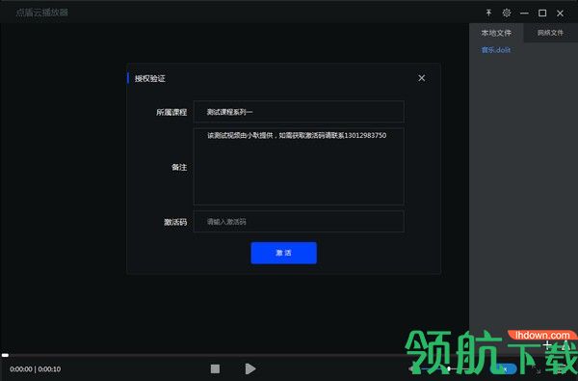Switch to the 本地文件 tab
The width and height of the screenshot is (578, 381).
click(496, 33)
